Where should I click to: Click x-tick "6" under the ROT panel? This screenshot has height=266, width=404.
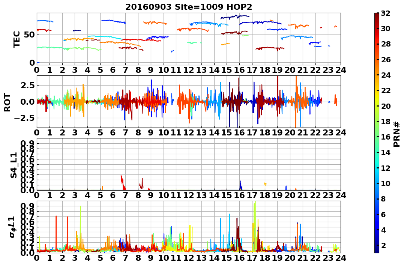click(113, 133)
